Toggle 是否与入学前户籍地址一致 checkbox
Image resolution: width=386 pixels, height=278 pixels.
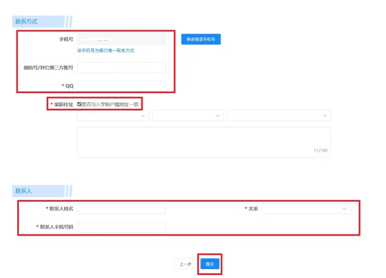coord(80,104)
